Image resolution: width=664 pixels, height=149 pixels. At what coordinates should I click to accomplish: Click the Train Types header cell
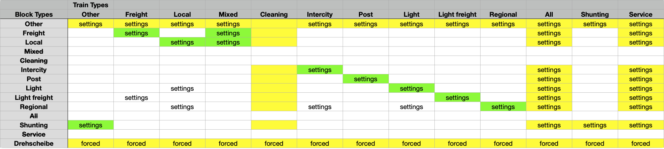[91, 5]
